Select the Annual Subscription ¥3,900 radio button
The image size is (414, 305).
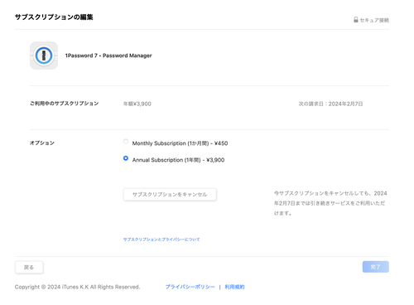point(126,158)
